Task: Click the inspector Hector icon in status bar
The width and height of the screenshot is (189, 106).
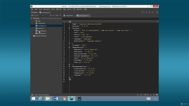Action: tap(154, 95)
